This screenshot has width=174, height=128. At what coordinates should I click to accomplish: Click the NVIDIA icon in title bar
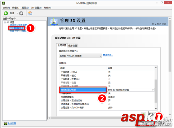click(4, 3)
